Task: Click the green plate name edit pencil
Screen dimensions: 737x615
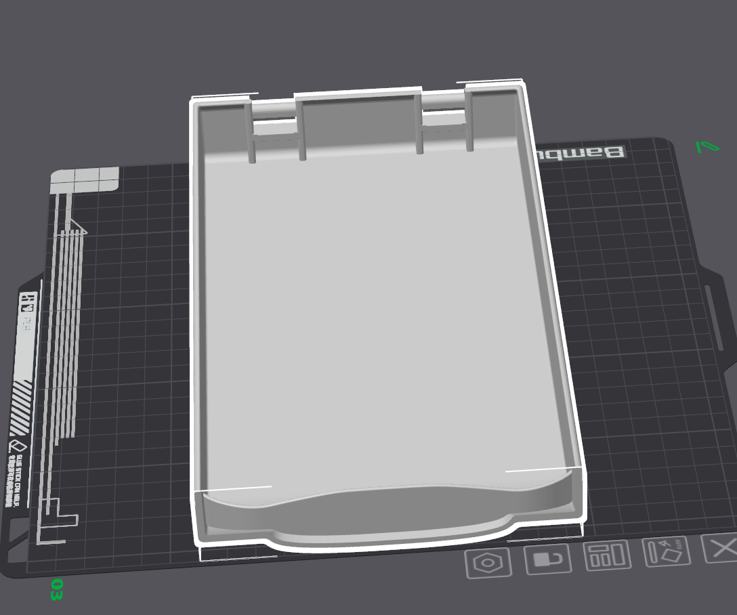Action: tap(708, 146)
